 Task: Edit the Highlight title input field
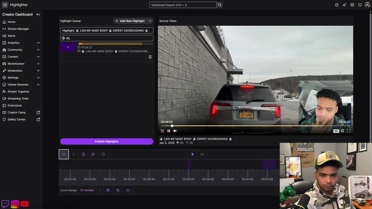point(107,30)
